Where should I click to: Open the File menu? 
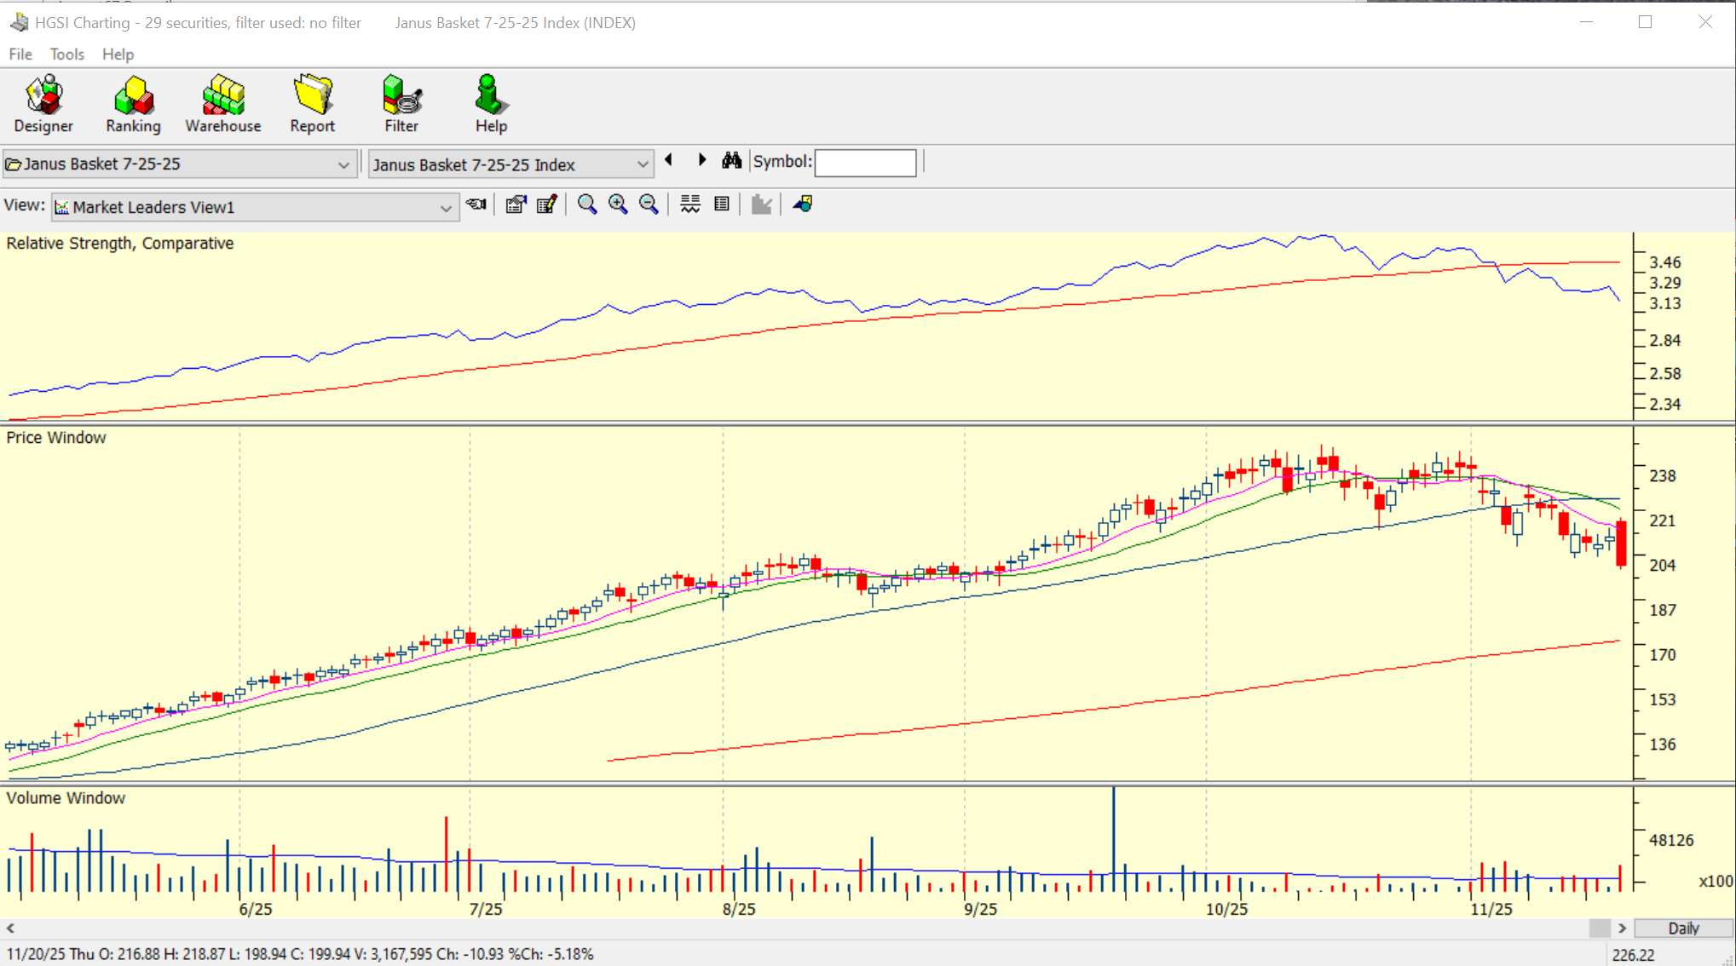(20, 55)
